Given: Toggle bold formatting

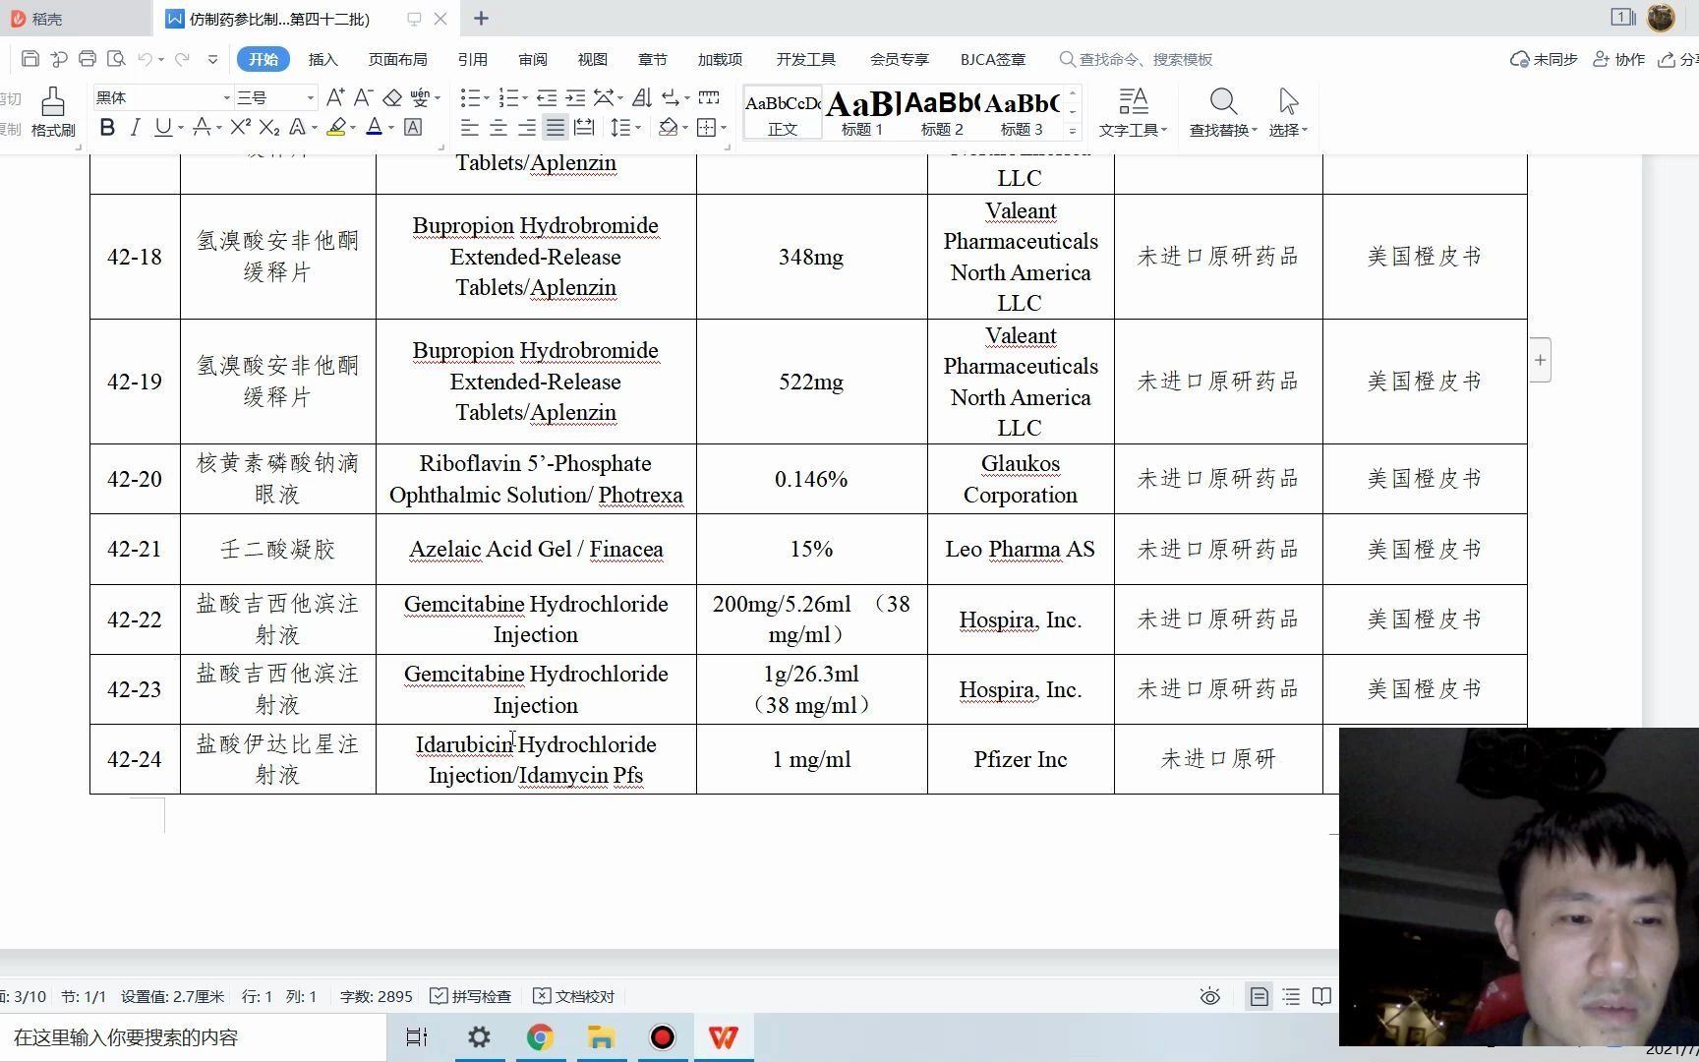Looking at the screenshot, I should tap(107, 127).
